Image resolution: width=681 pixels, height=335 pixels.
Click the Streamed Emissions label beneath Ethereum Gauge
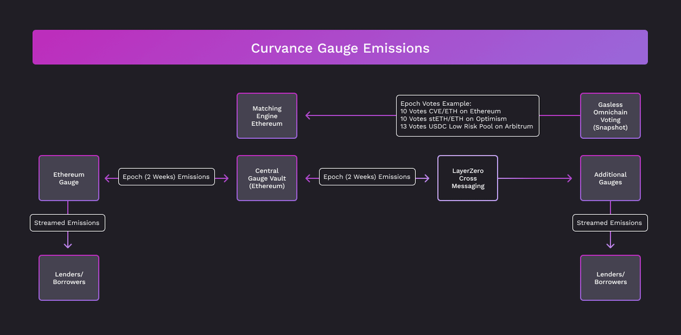[68, 223]
